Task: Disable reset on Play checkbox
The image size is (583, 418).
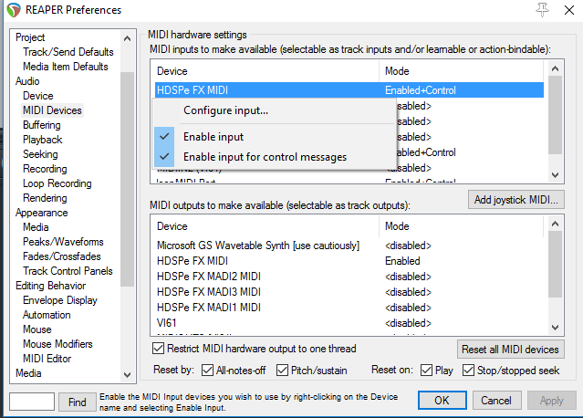Action: pyautogui.click(x=427, y=371)
